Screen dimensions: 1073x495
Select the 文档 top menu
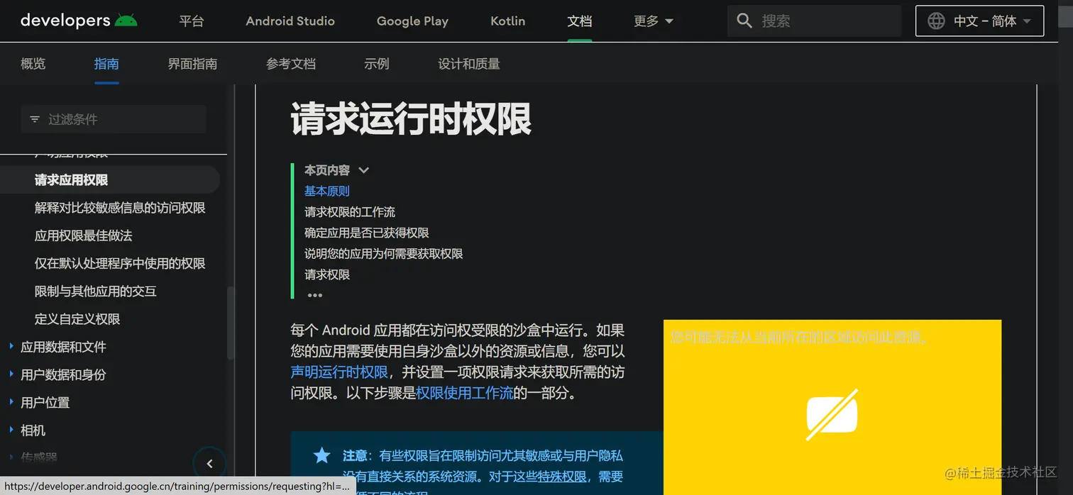[580, 21]
